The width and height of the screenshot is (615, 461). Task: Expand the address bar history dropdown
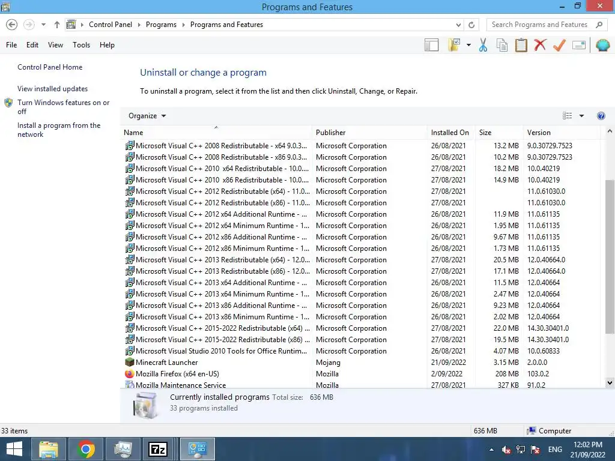458,25
